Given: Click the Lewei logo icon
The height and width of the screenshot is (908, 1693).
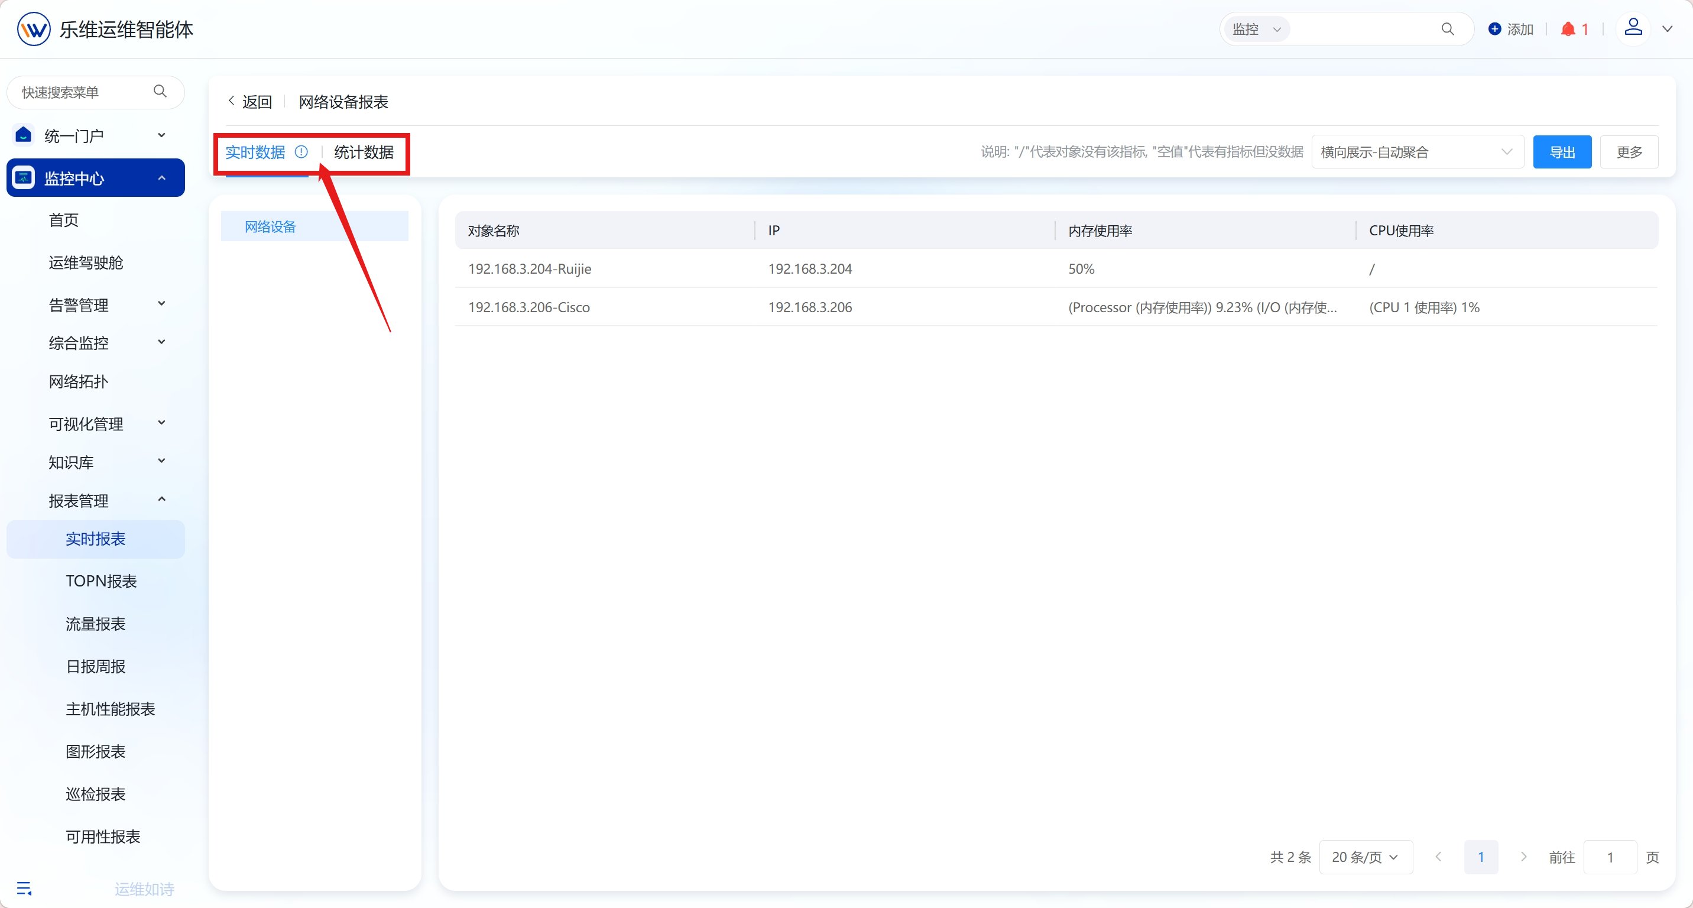Looking at the screenshot, I should click(34, 29).
